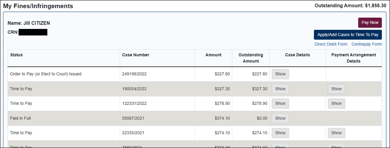Show case details for case 22335/2021
This screenshot has height=148, width=390.
(x=280, y=133)
